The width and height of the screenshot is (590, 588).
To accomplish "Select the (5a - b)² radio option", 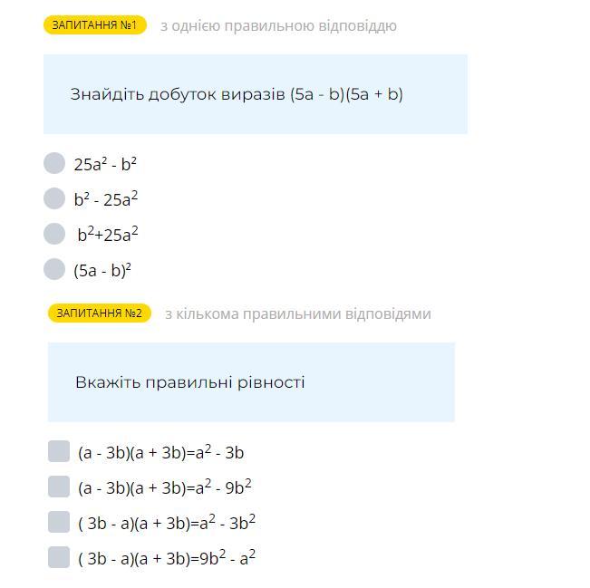I will tap(54, 269).
